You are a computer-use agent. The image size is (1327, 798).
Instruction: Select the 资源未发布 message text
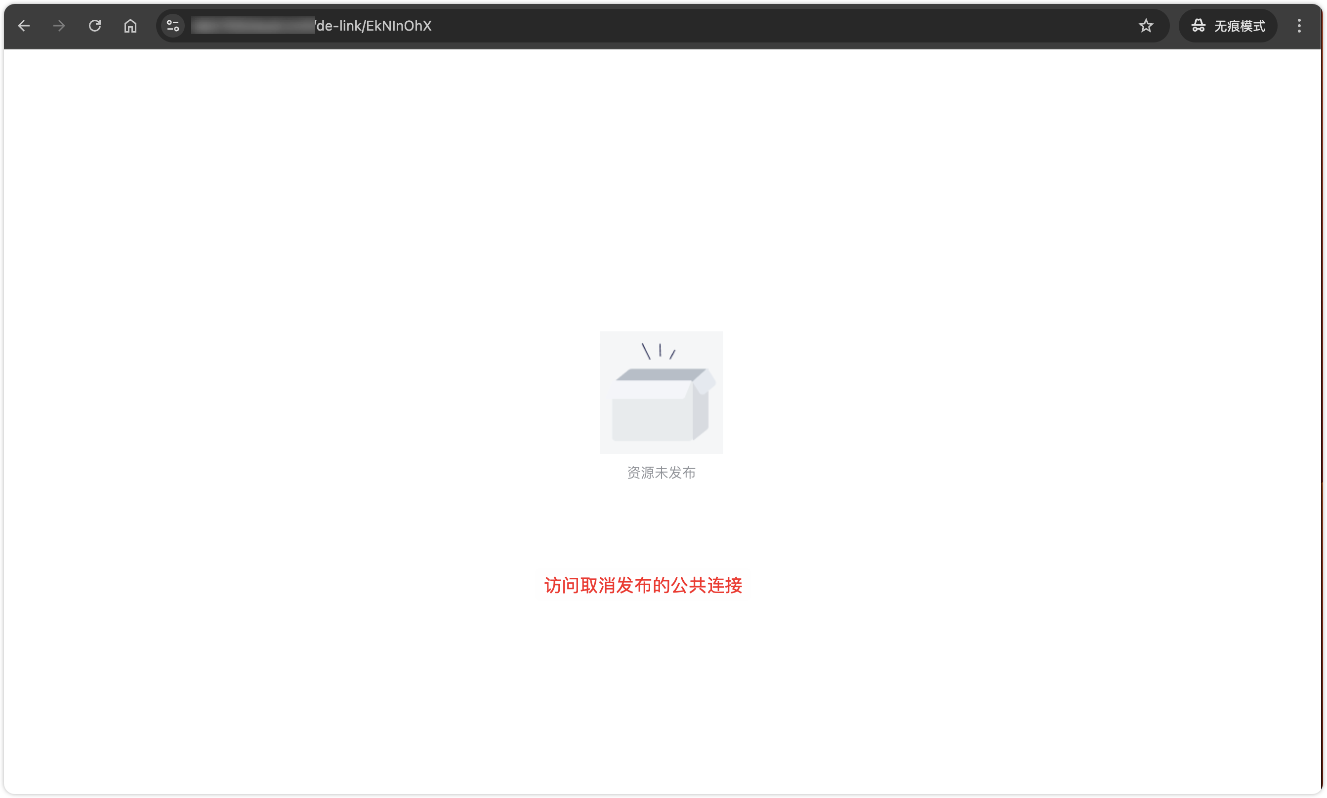[x=661, y=473]
